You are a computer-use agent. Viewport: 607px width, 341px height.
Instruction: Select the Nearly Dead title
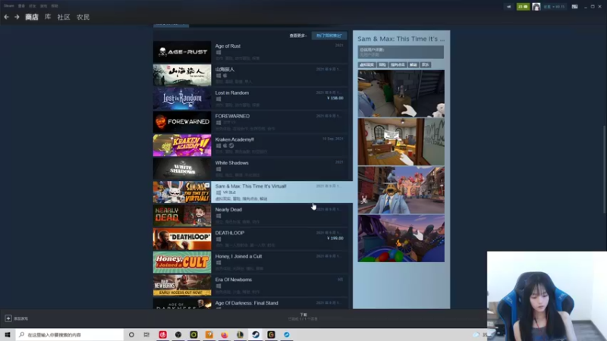[x=228, y=210]
